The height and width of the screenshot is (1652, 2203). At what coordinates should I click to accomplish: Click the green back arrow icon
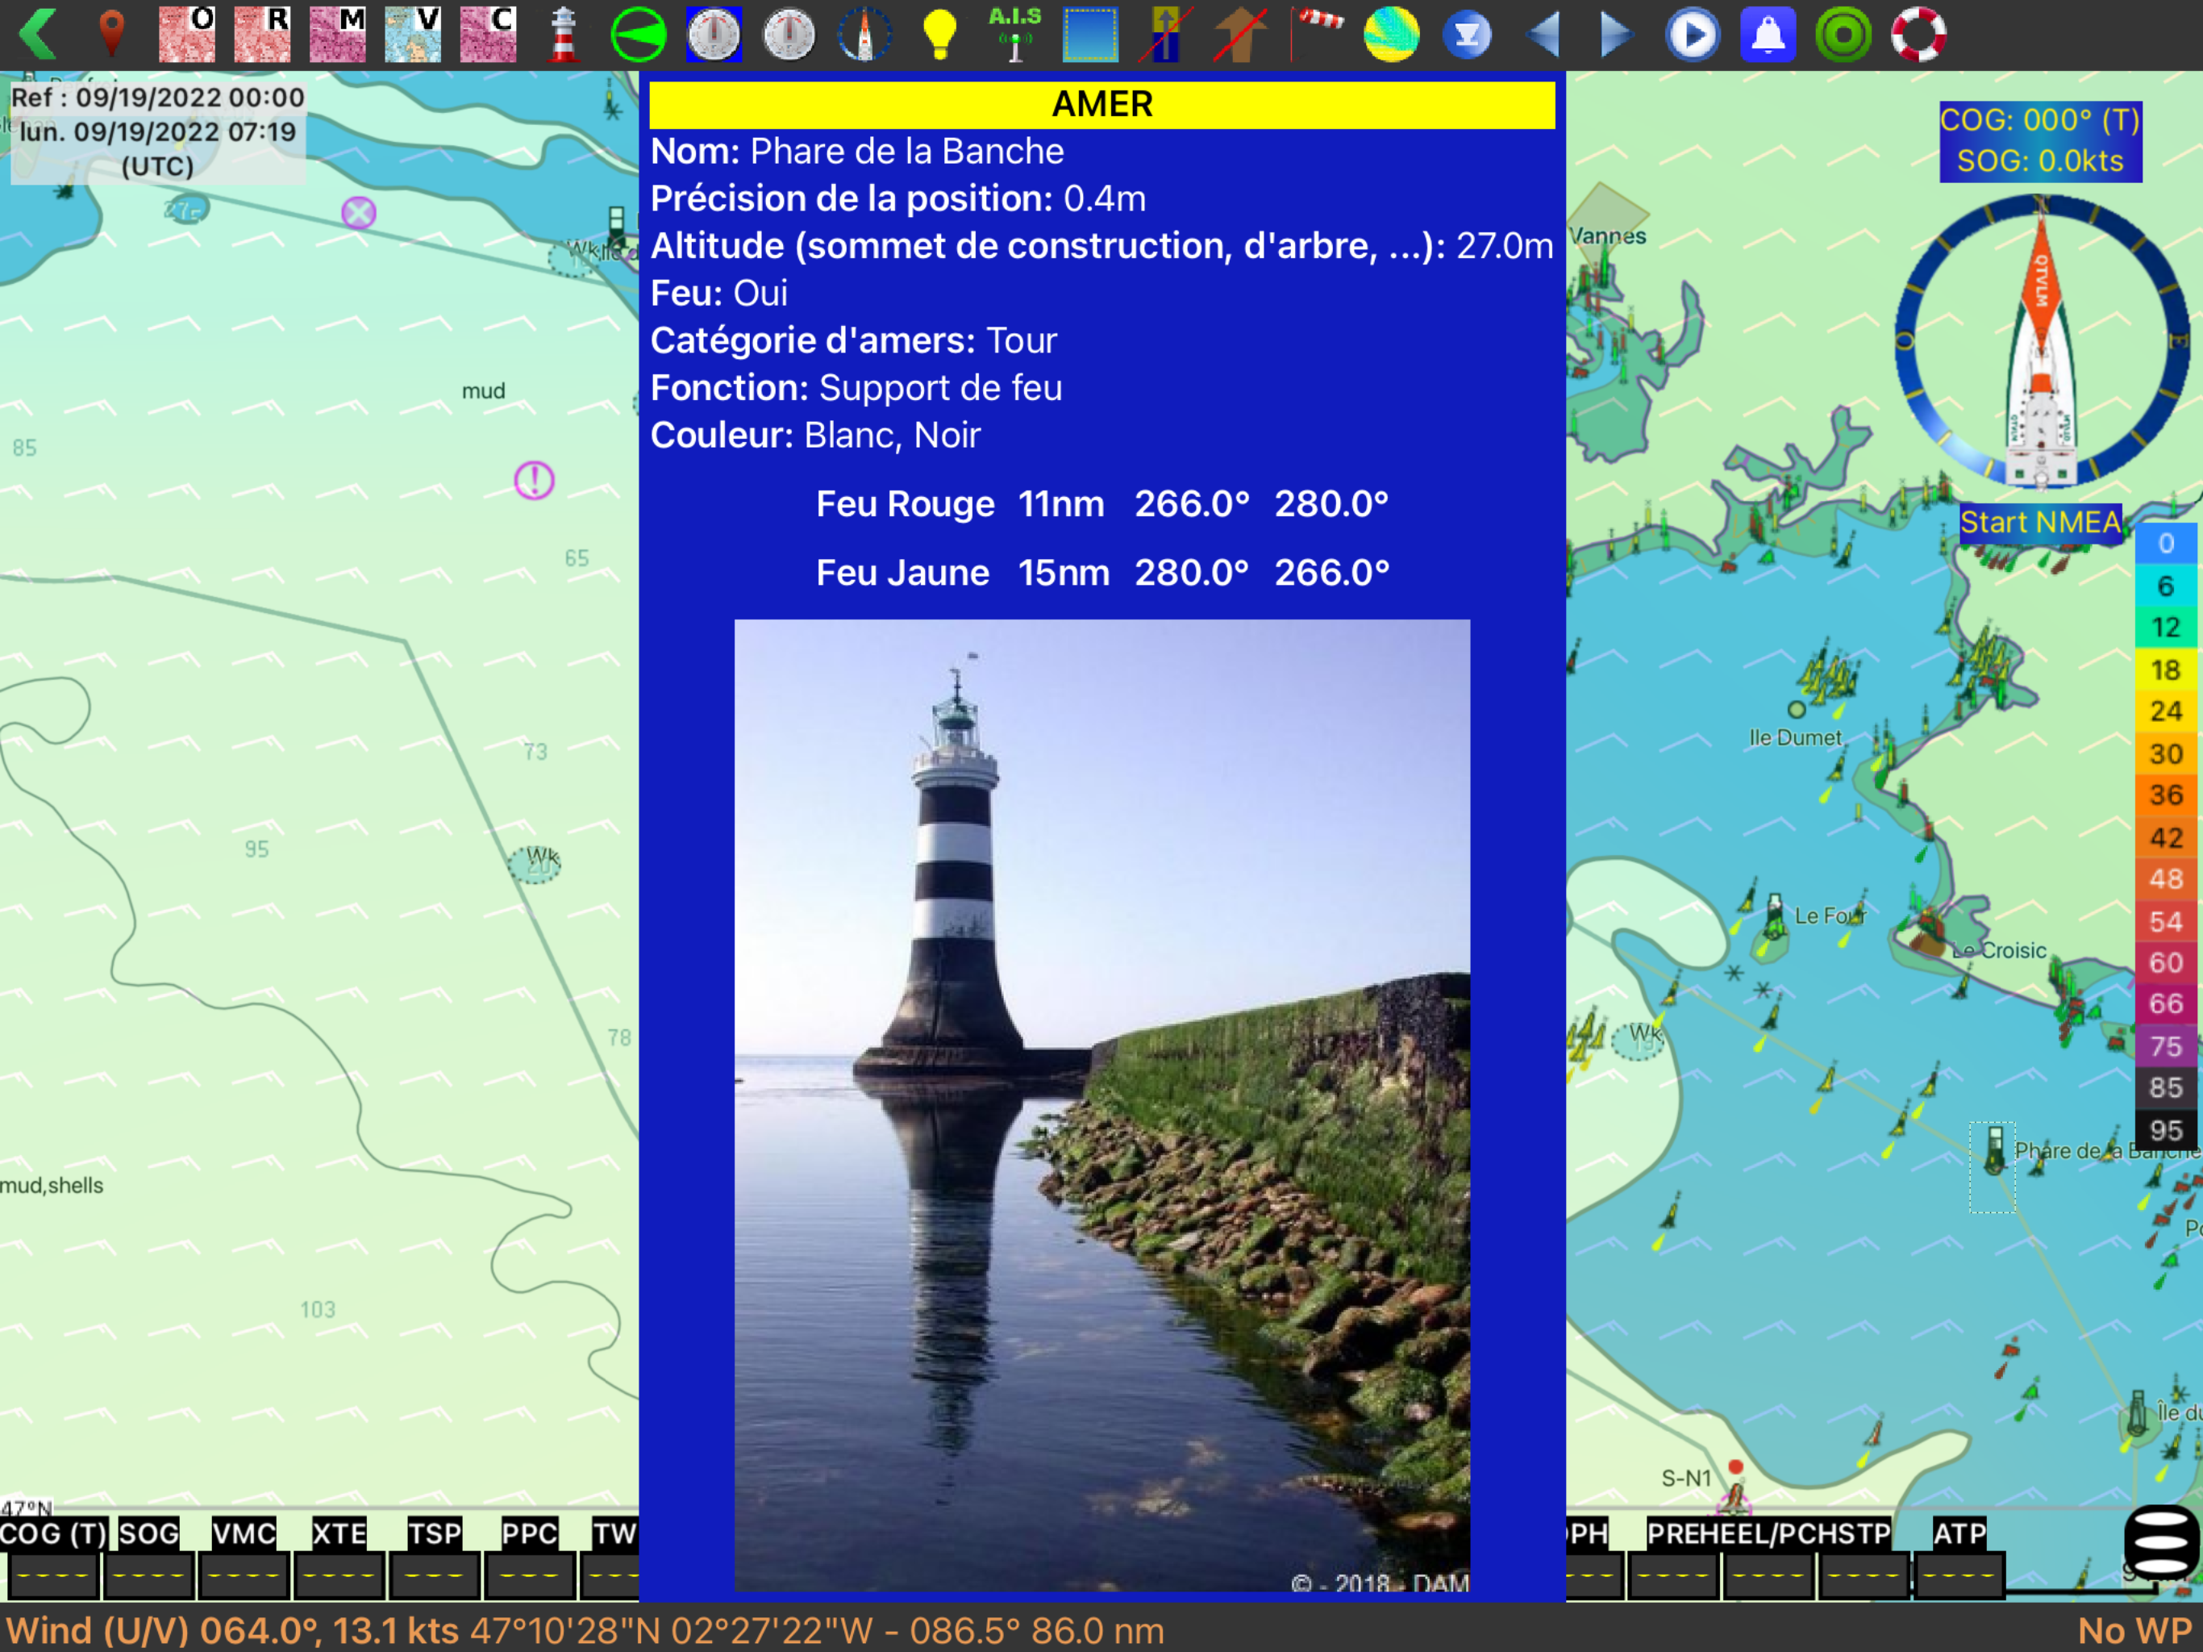(x=38, y=34)
